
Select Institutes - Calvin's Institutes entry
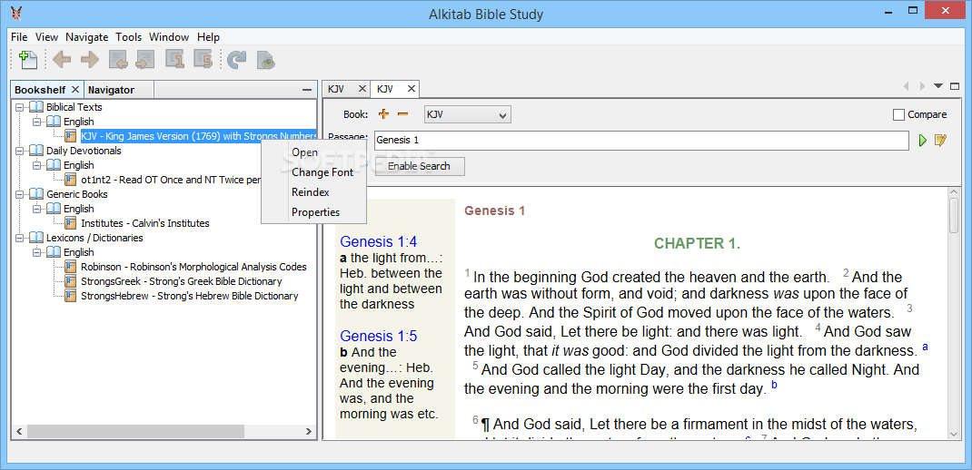[x=145, y=223]
